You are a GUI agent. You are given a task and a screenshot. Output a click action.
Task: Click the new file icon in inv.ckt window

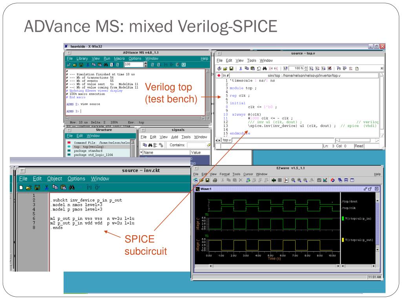[x=21, y=188]
